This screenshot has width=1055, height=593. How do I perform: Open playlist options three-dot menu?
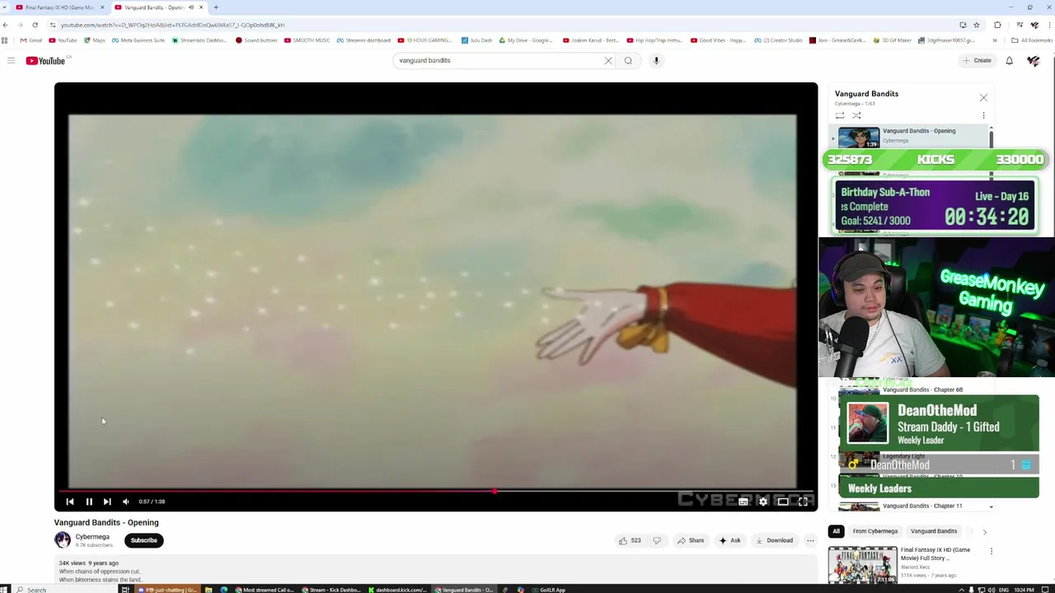983,115
